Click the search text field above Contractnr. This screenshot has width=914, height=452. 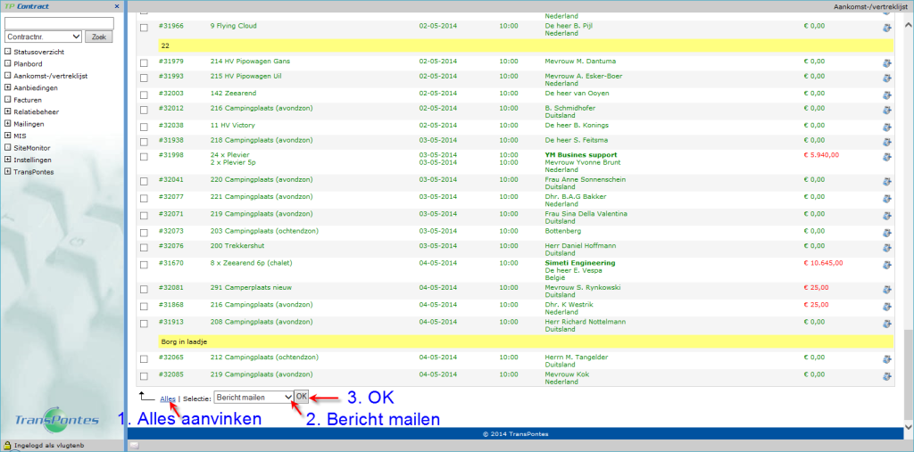click(59, 22)
